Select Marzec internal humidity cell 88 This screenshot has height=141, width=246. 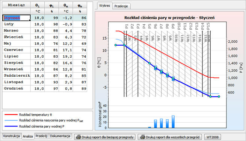51,31
